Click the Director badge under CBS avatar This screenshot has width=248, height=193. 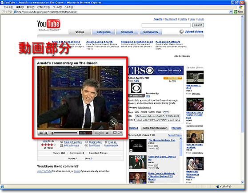click(x=136, y=96)
